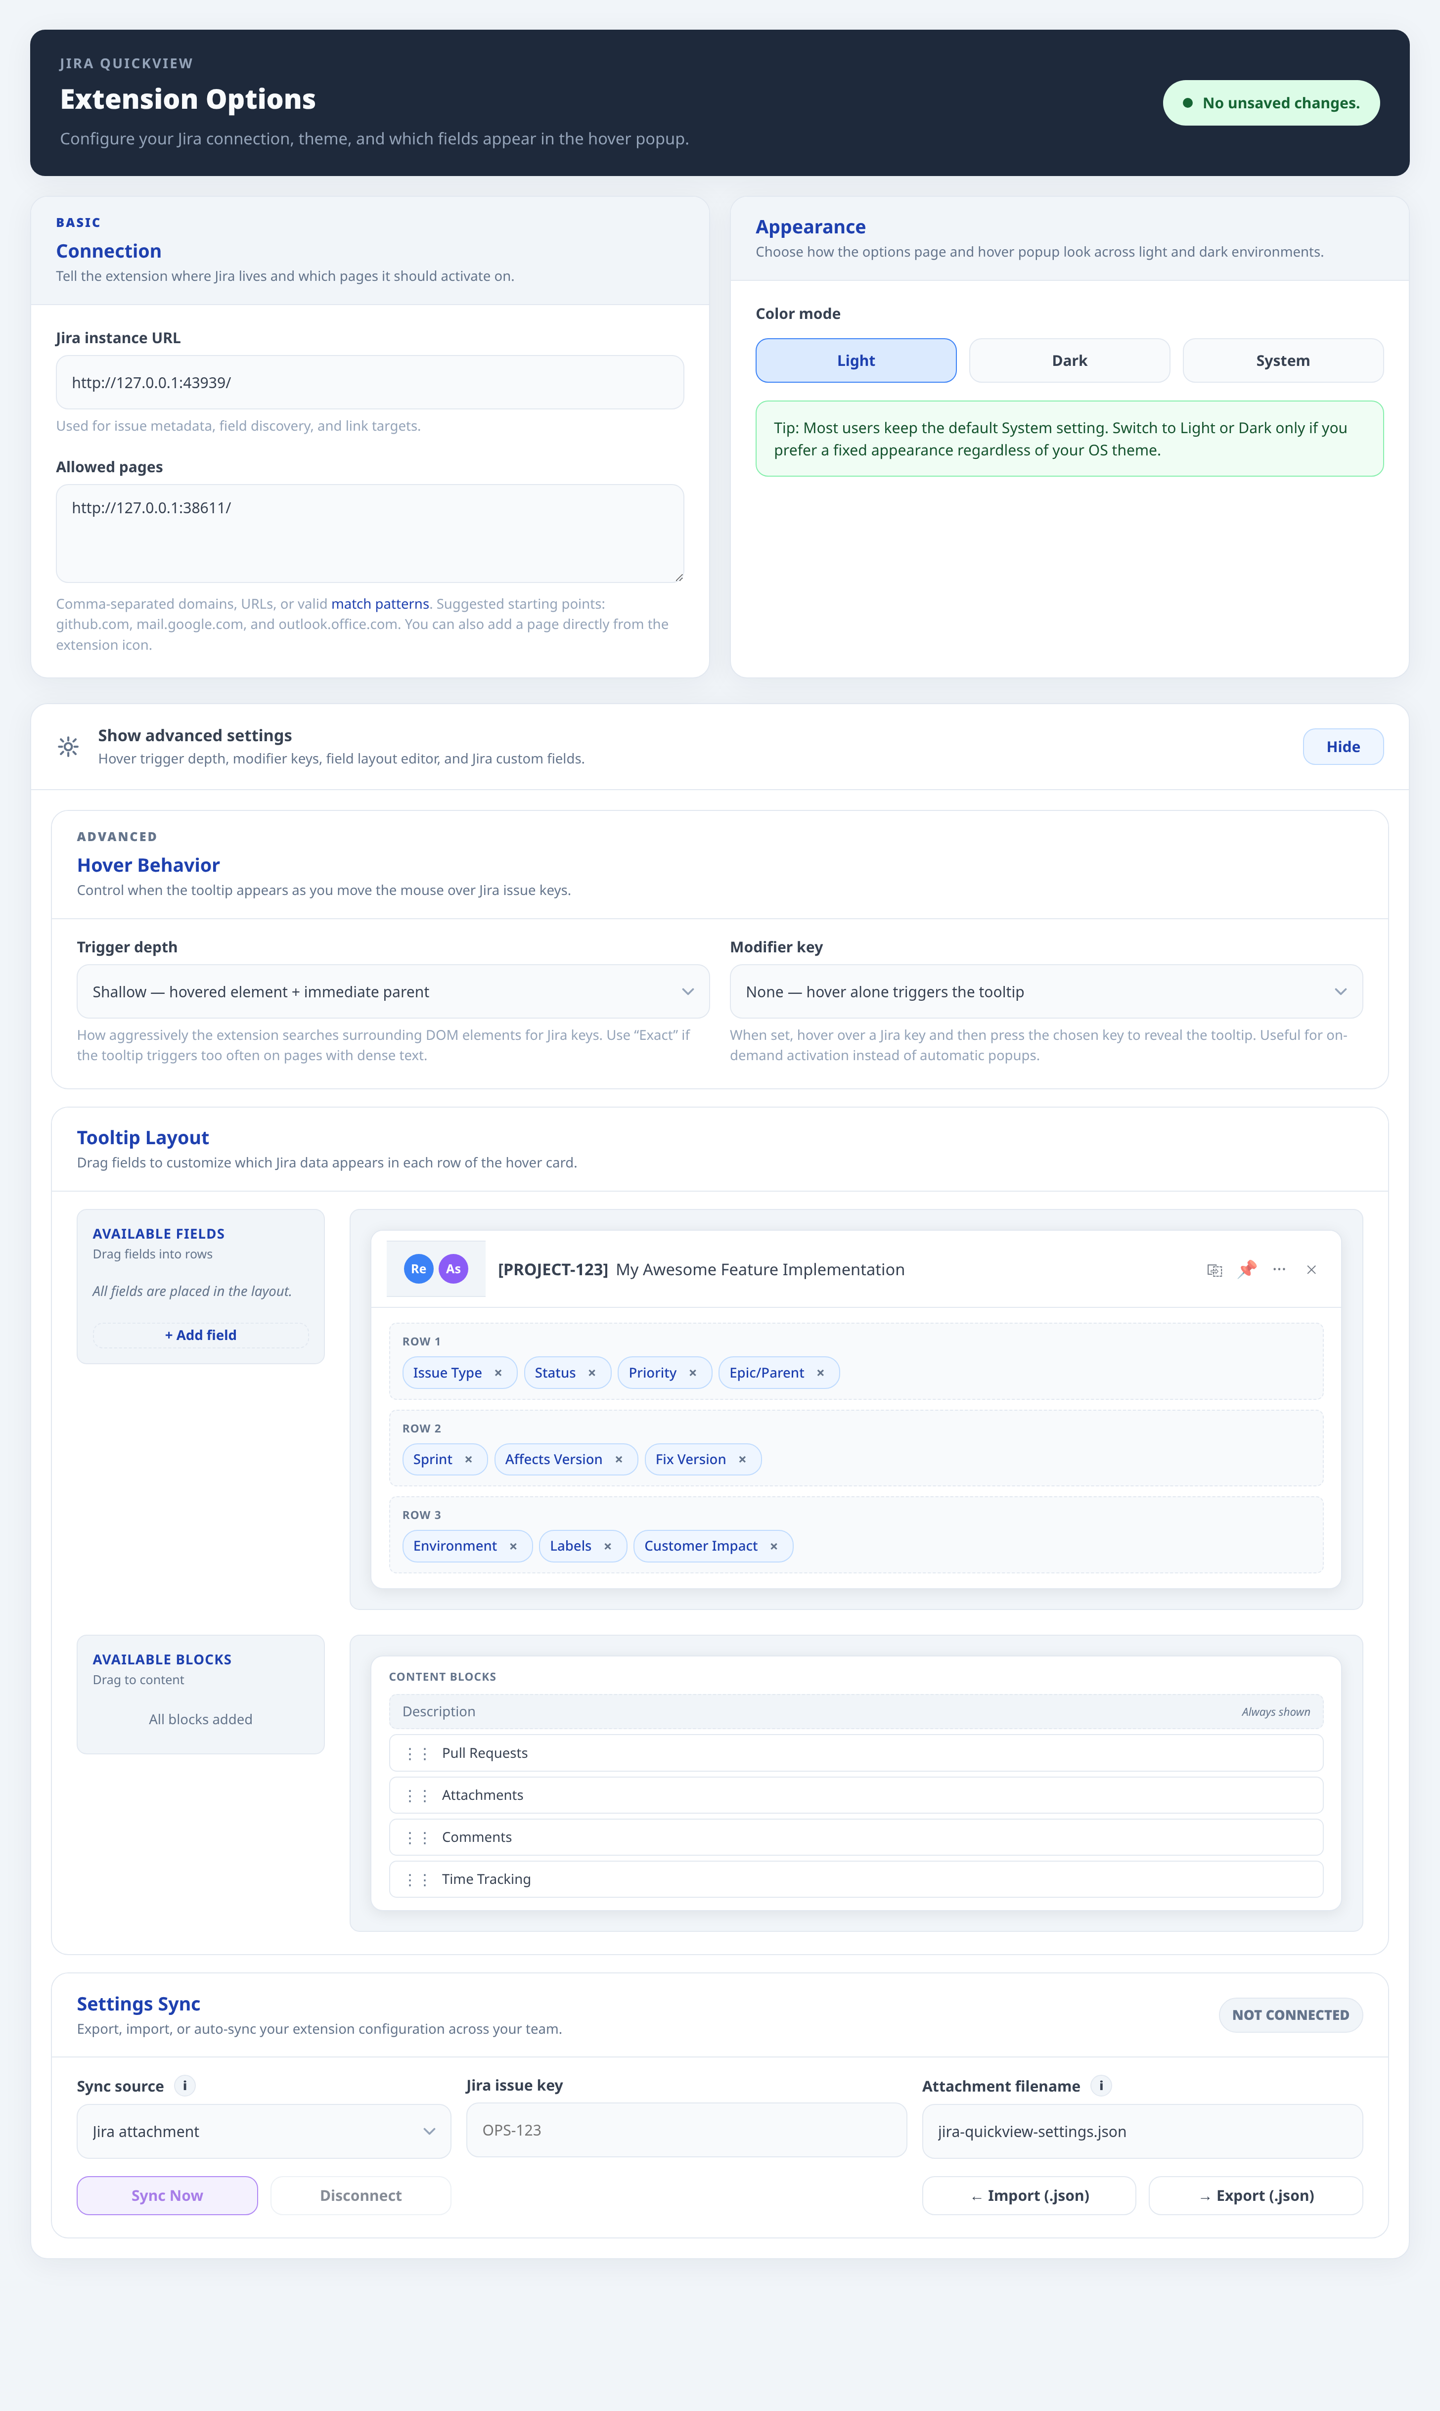Open the Sync source Jira attachment dropdown
This screenshot has width=1440, height=2411.
coord(263,2132)
